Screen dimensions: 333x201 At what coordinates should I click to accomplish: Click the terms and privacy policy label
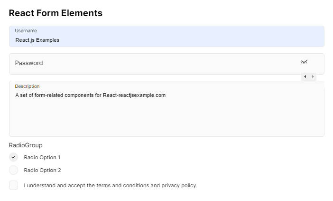pos(111,185)
